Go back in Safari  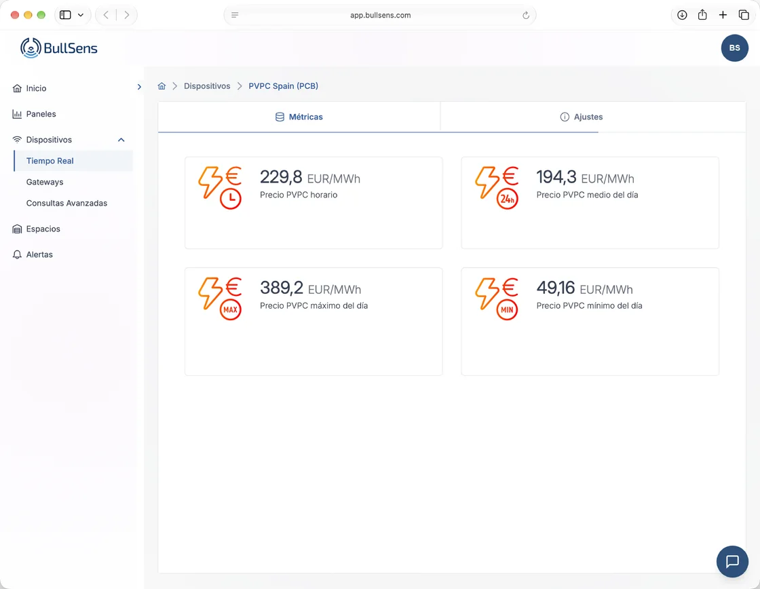[106, 15]
